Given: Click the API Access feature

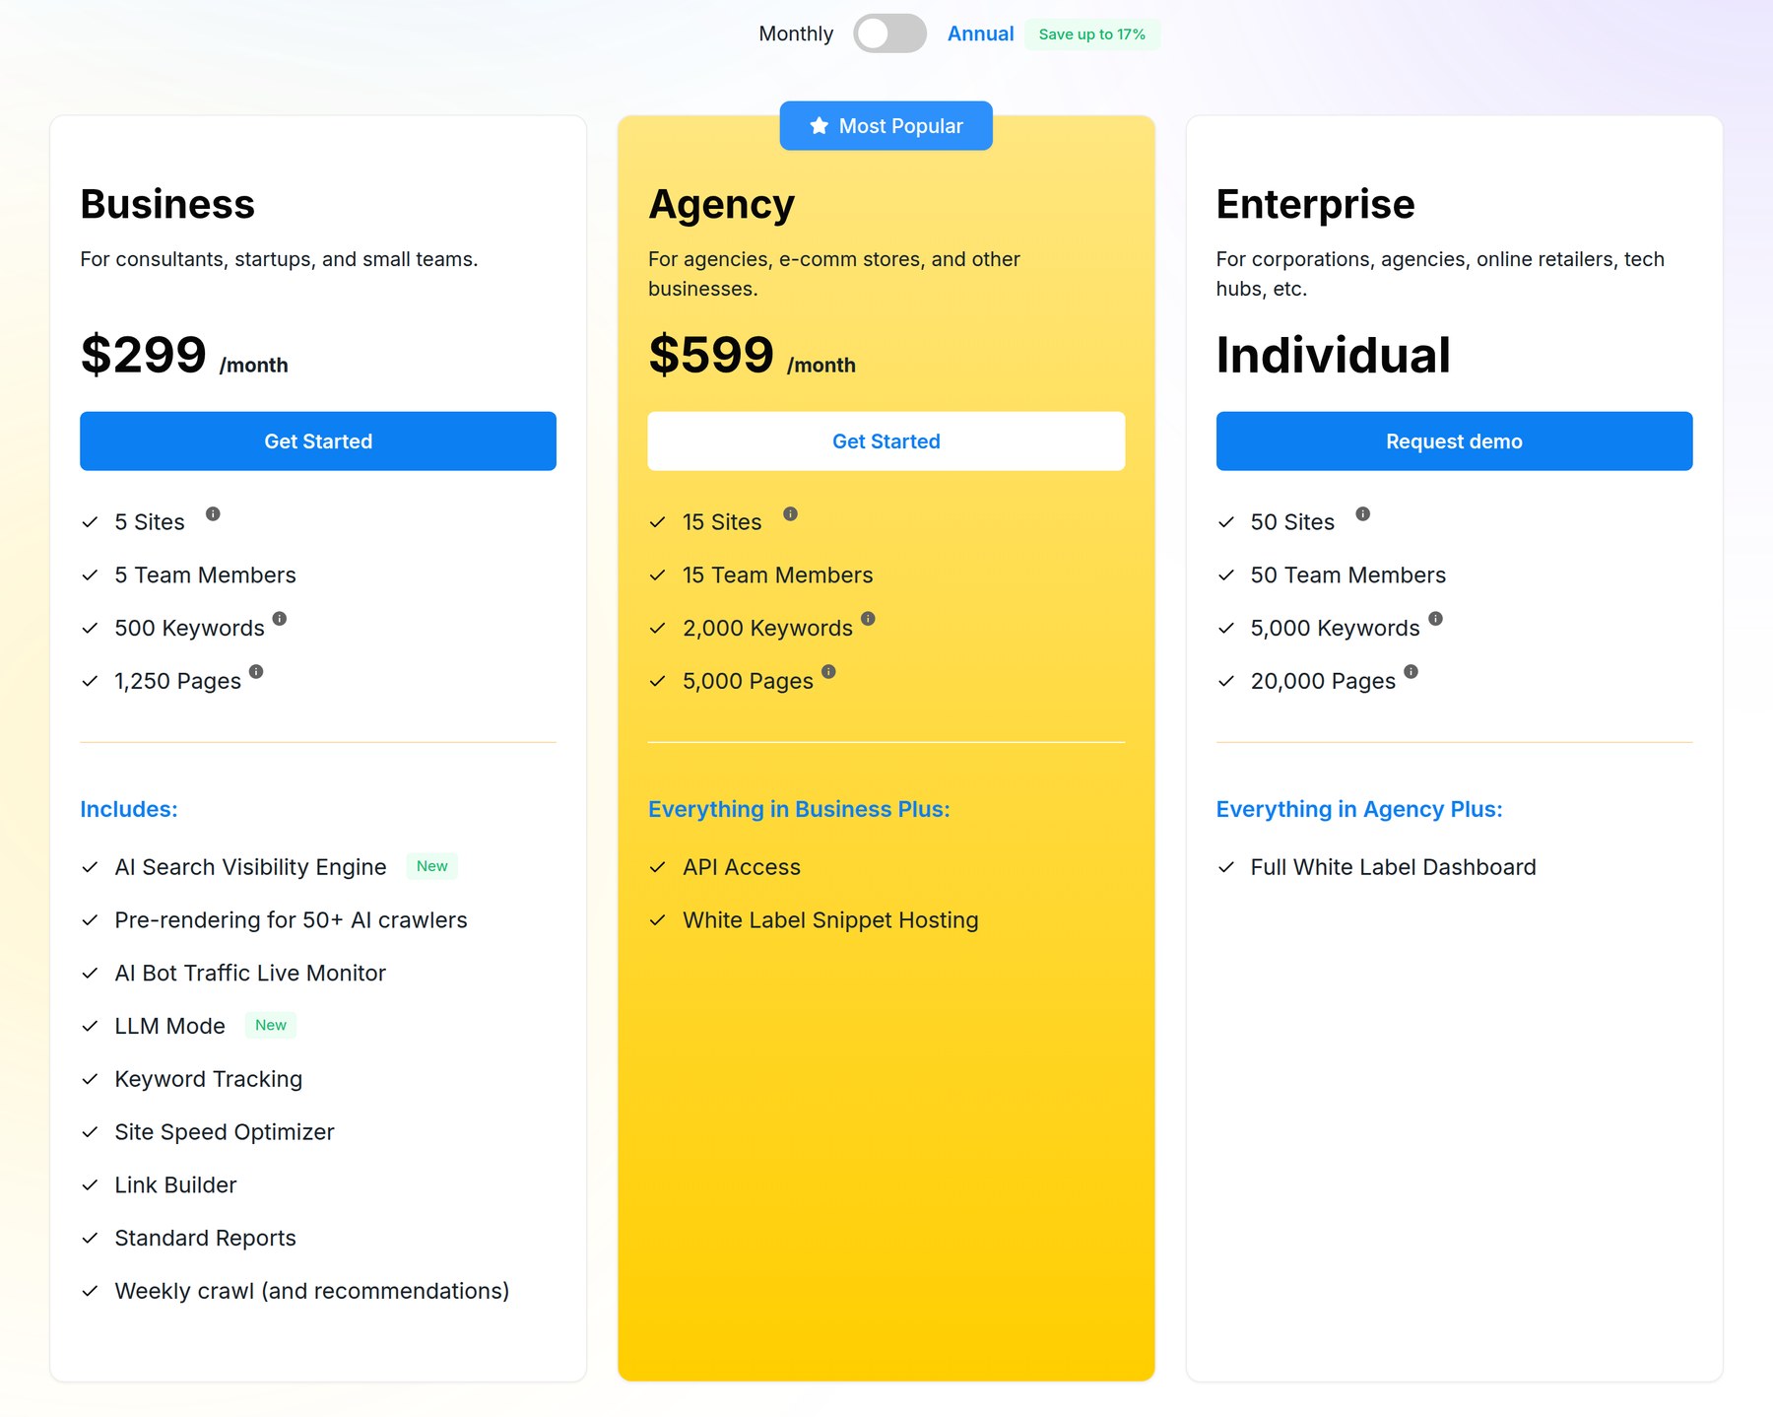Looking at the screenshot, I should point(741,867).
